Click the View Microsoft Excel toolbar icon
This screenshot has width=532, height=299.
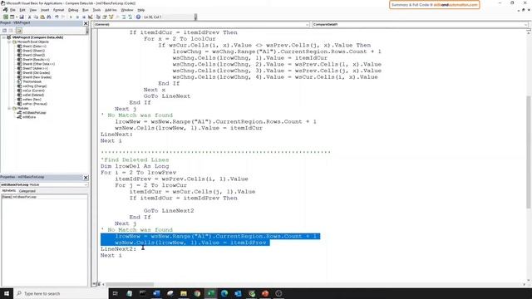click(x=6, y=17)
